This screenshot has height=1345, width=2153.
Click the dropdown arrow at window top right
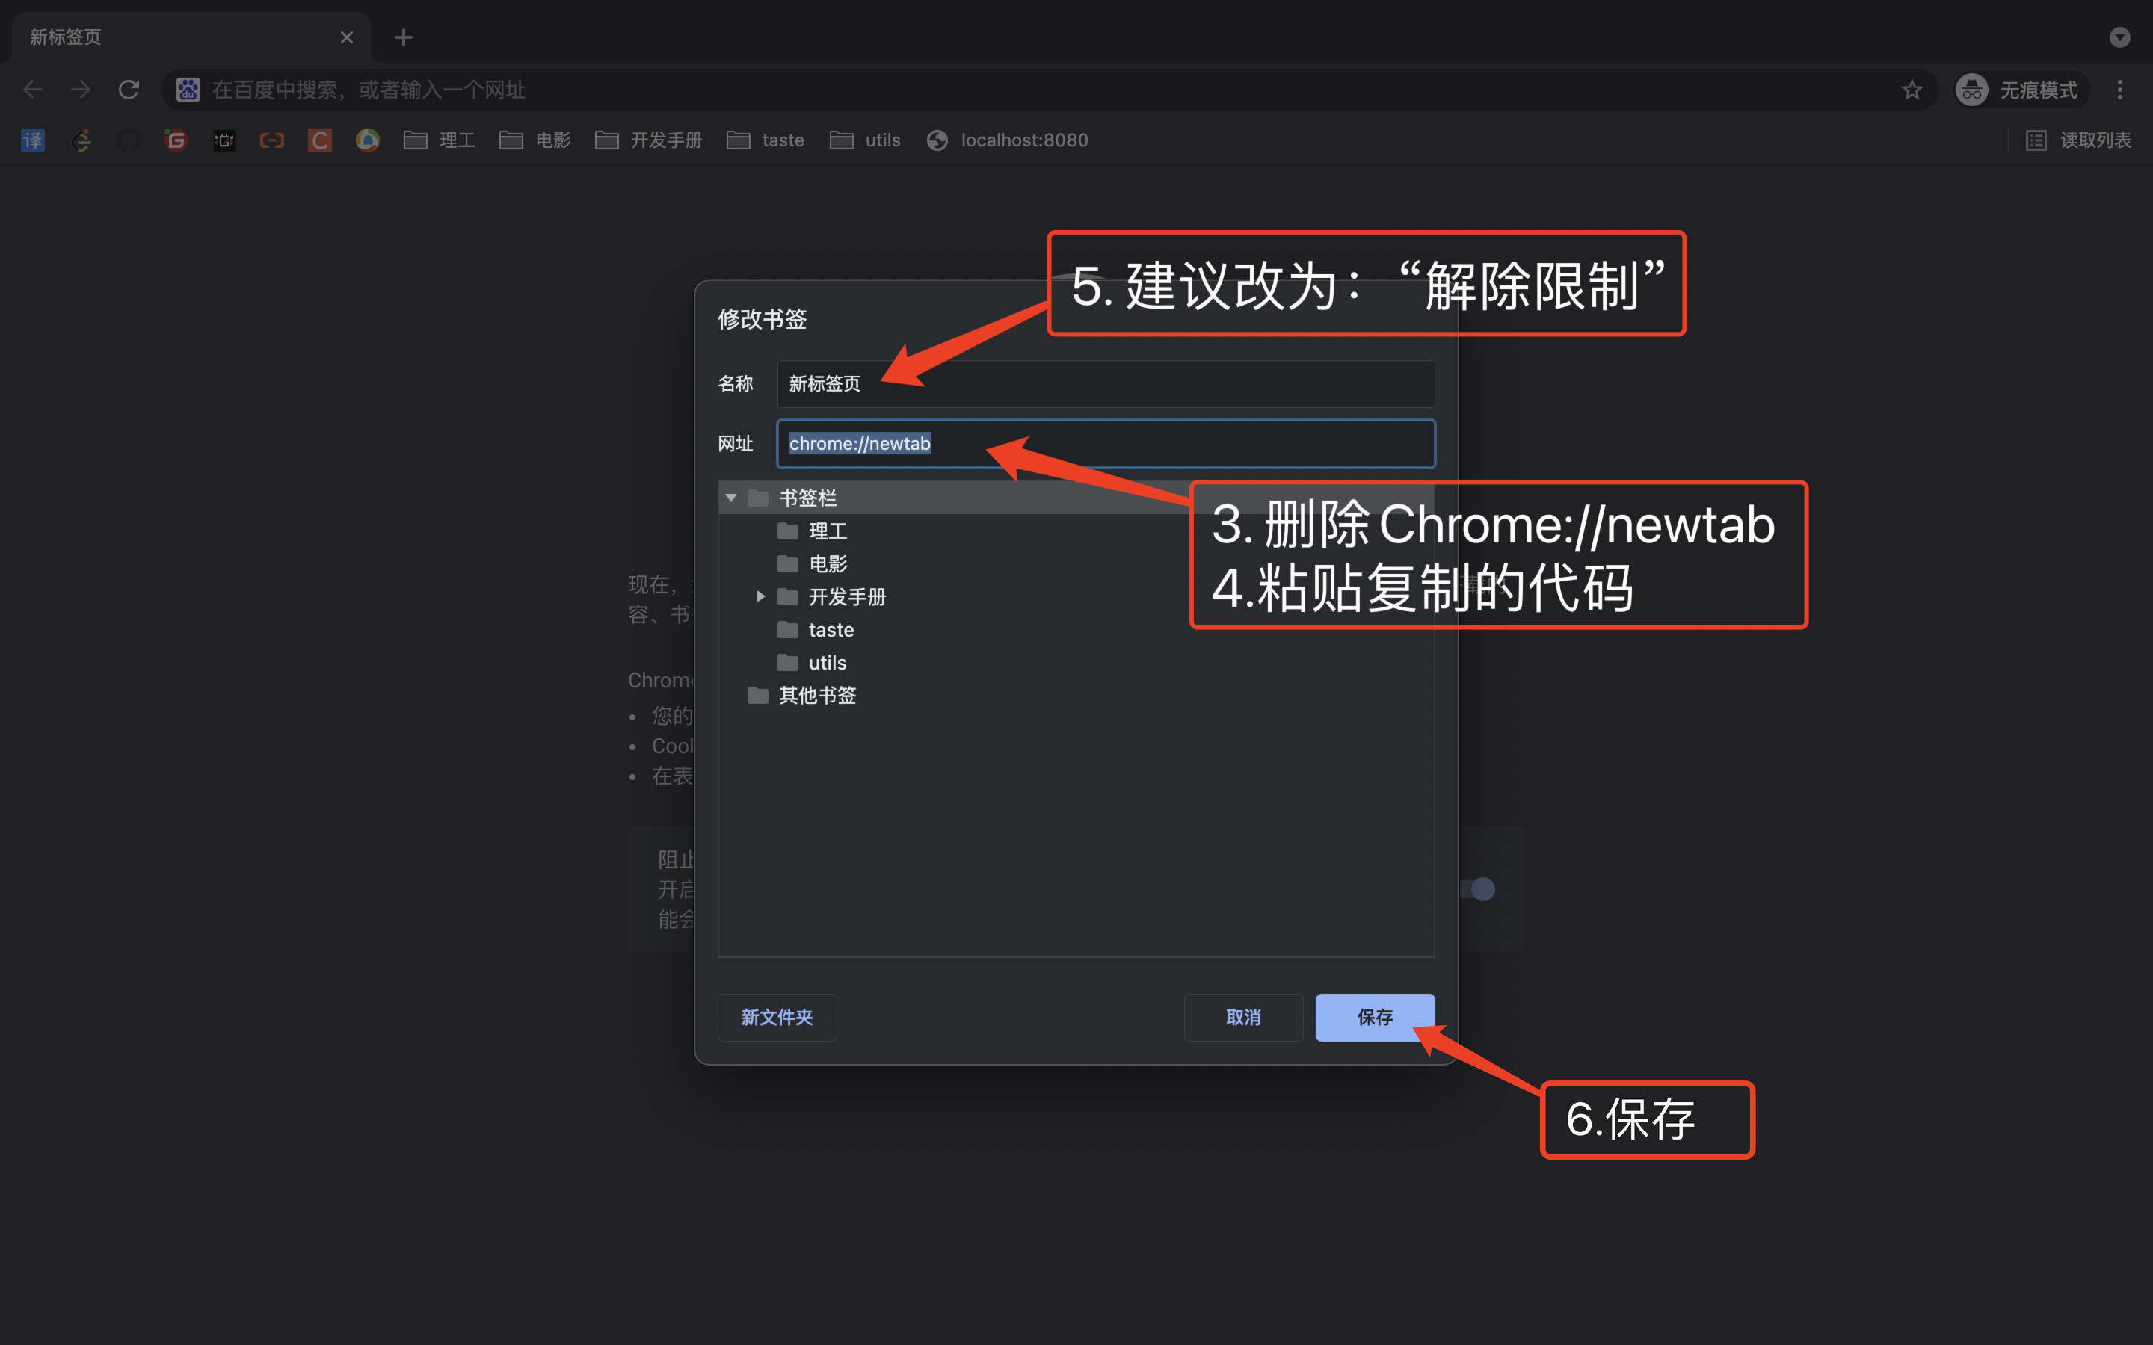(2119, 37)
